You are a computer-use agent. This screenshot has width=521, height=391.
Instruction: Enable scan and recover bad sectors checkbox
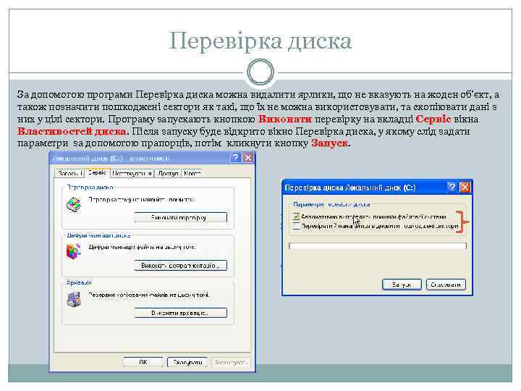(296, 226)
